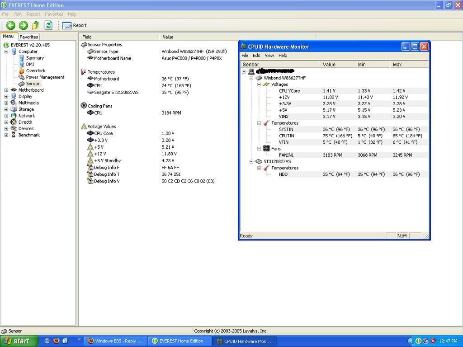This screenshot has height=347, width=463.
Task: Click the Sensor column header in Hardware Monitor
Action: click(x=280, y=64)
